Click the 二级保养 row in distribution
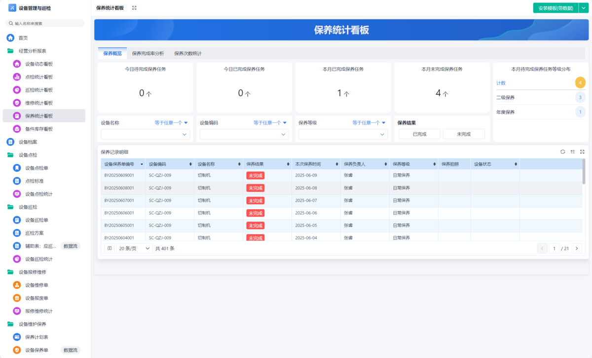 tap(541, 98)
